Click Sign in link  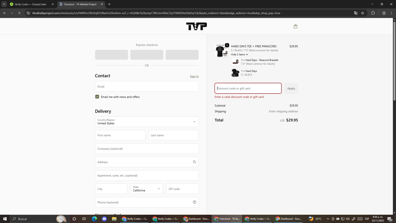coord(194,76)
